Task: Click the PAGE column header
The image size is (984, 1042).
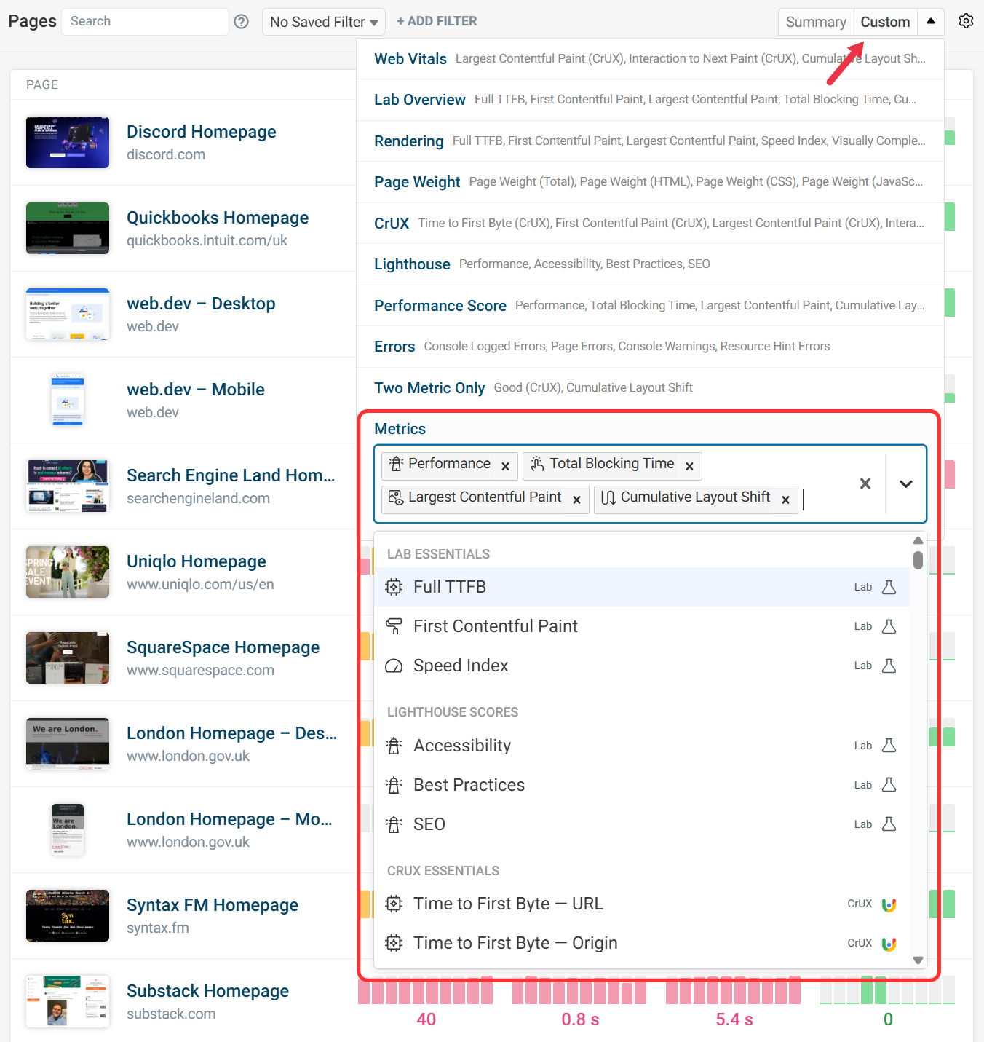Action: click(42, 84)
